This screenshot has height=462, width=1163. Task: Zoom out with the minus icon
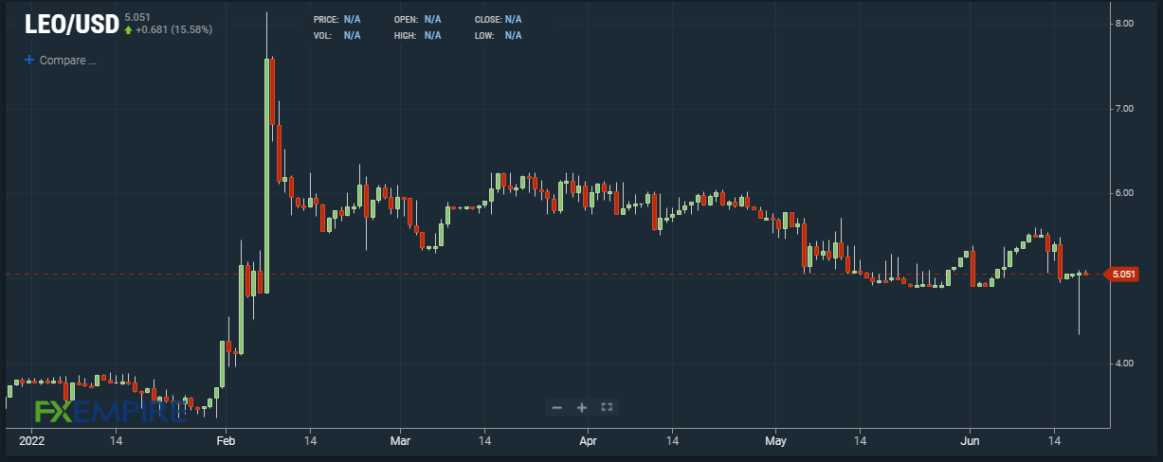(x=557, y=407)
